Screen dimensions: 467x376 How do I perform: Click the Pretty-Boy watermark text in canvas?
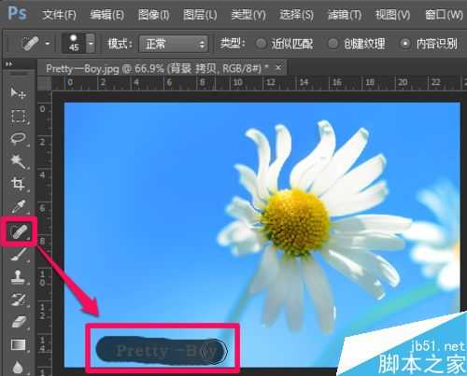166,351
